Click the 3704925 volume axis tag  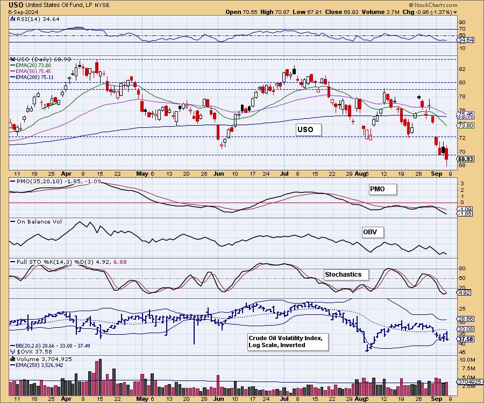tap(470, 382)
